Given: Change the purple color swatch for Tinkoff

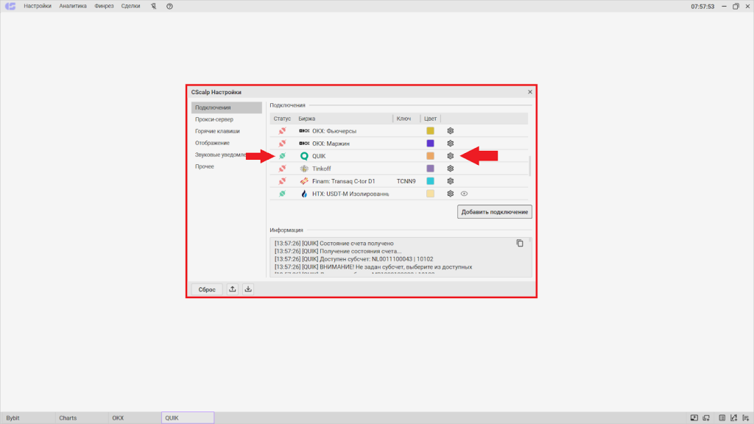Looking at the screenshot, I should (x=430, y=169).
